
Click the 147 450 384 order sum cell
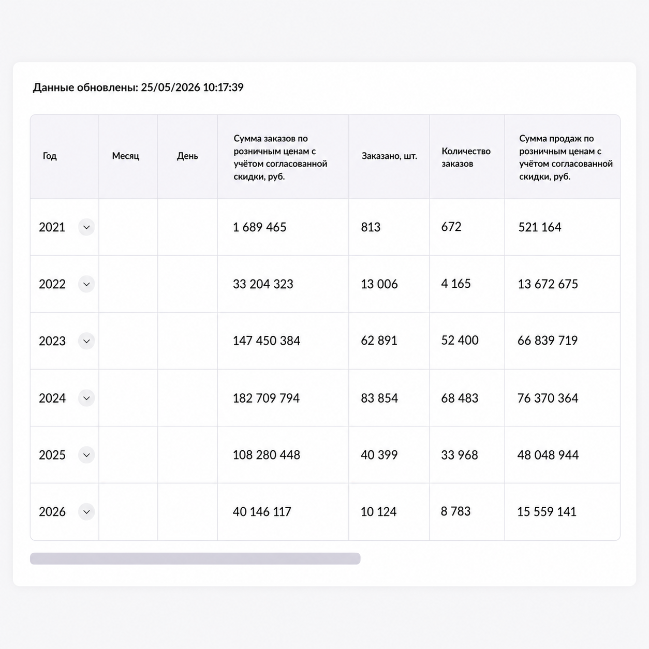(x=267, y=341)
